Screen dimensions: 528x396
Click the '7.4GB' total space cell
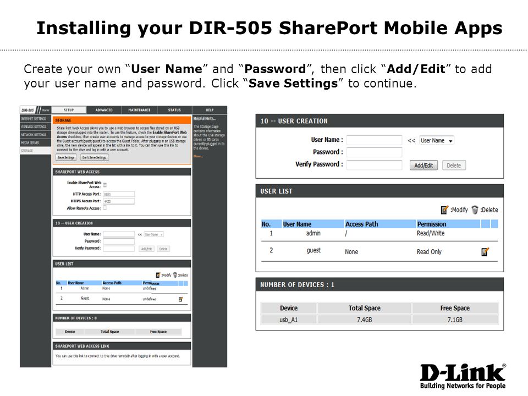pyautogui.click(x=364, y=320)
